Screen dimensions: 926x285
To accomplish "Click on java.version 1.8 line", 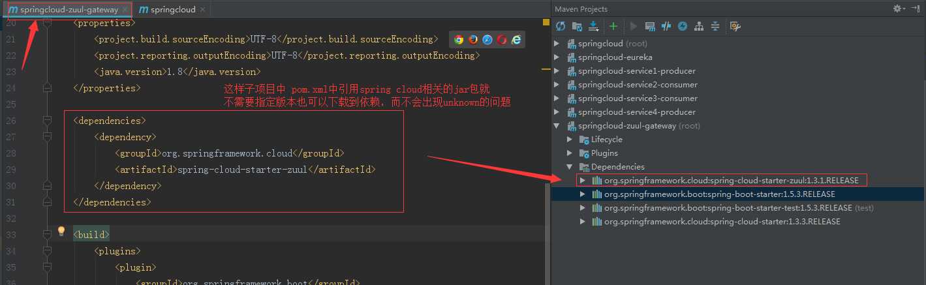I will tap(177, 72).
